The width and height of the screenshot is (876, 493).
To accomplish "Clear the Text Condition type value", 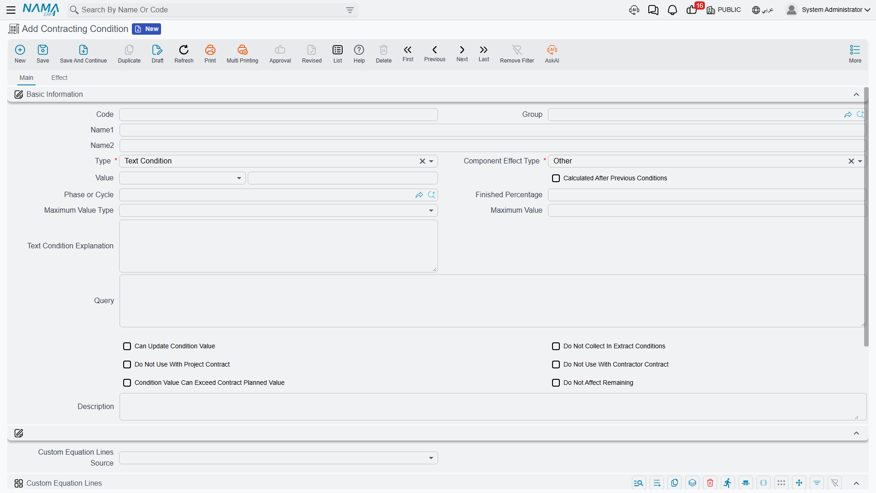I will 422,161.
